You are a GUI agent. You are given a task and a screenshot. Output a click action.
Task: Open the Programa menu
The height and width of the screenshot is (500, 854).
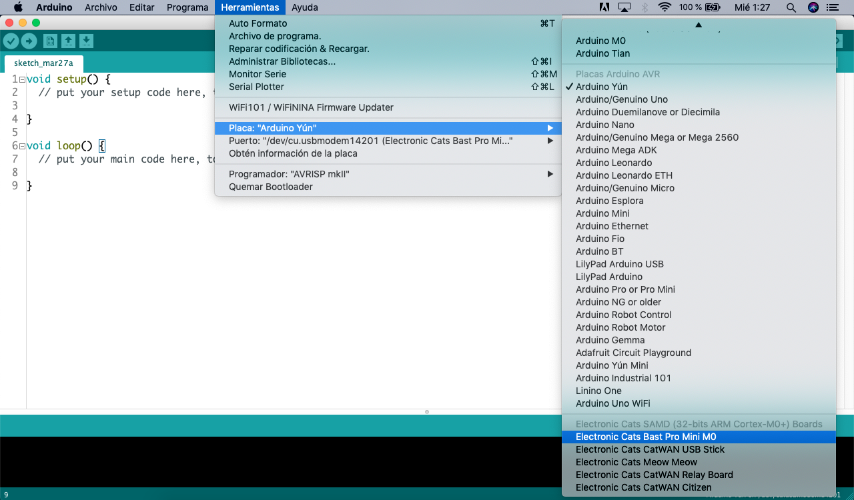(187, 7)
